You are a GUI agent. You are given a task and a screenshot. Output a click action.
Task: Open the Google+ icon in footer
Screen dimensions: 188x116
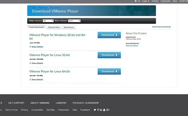pos(108,110)
